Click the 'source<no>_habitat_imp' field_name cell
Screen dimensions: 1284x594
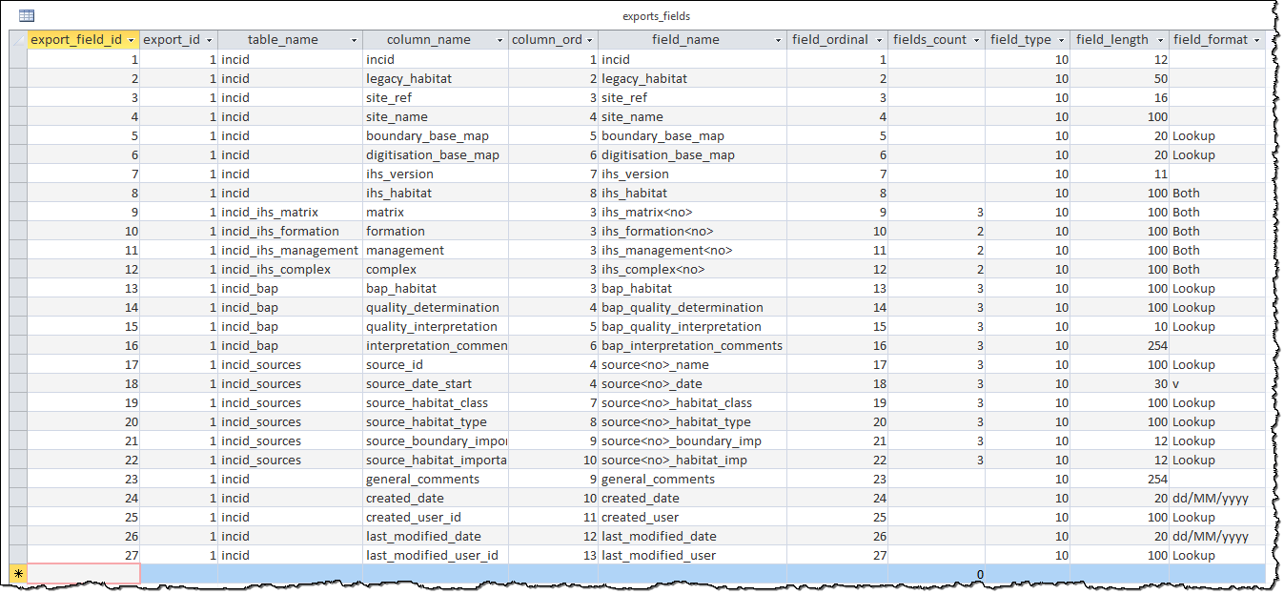693,460
